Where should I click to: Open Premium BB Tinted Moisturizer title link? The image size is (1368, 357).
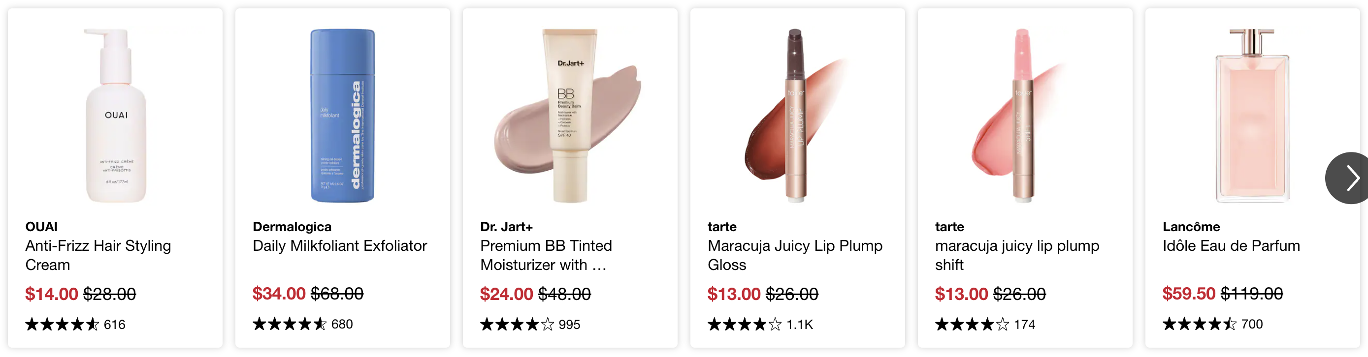(546, 255)
